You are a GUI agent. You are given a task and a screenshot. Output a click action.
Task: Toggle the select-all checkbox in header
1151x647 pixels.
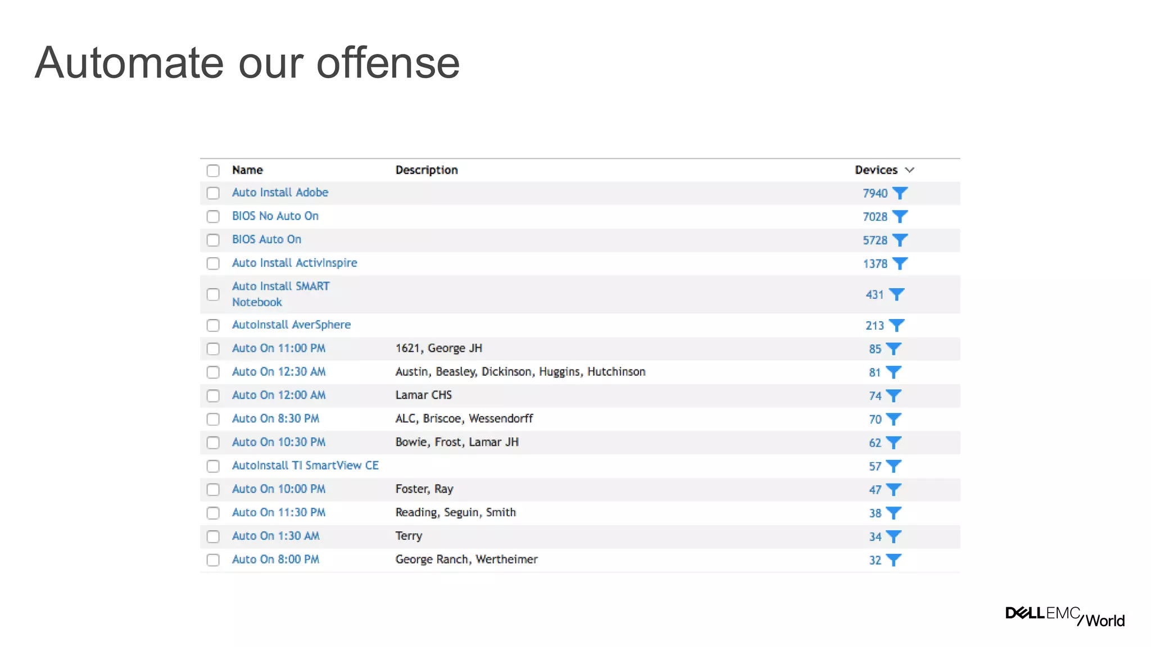click(x=213, y=171)
